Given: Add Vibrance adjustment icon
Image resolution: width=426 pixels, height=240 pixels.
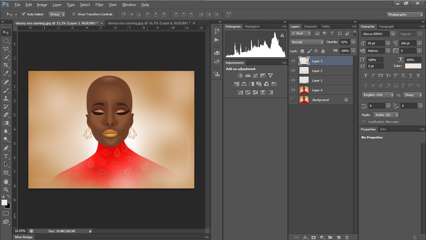Looking at the screenshot, I should [x=270, y=75].
